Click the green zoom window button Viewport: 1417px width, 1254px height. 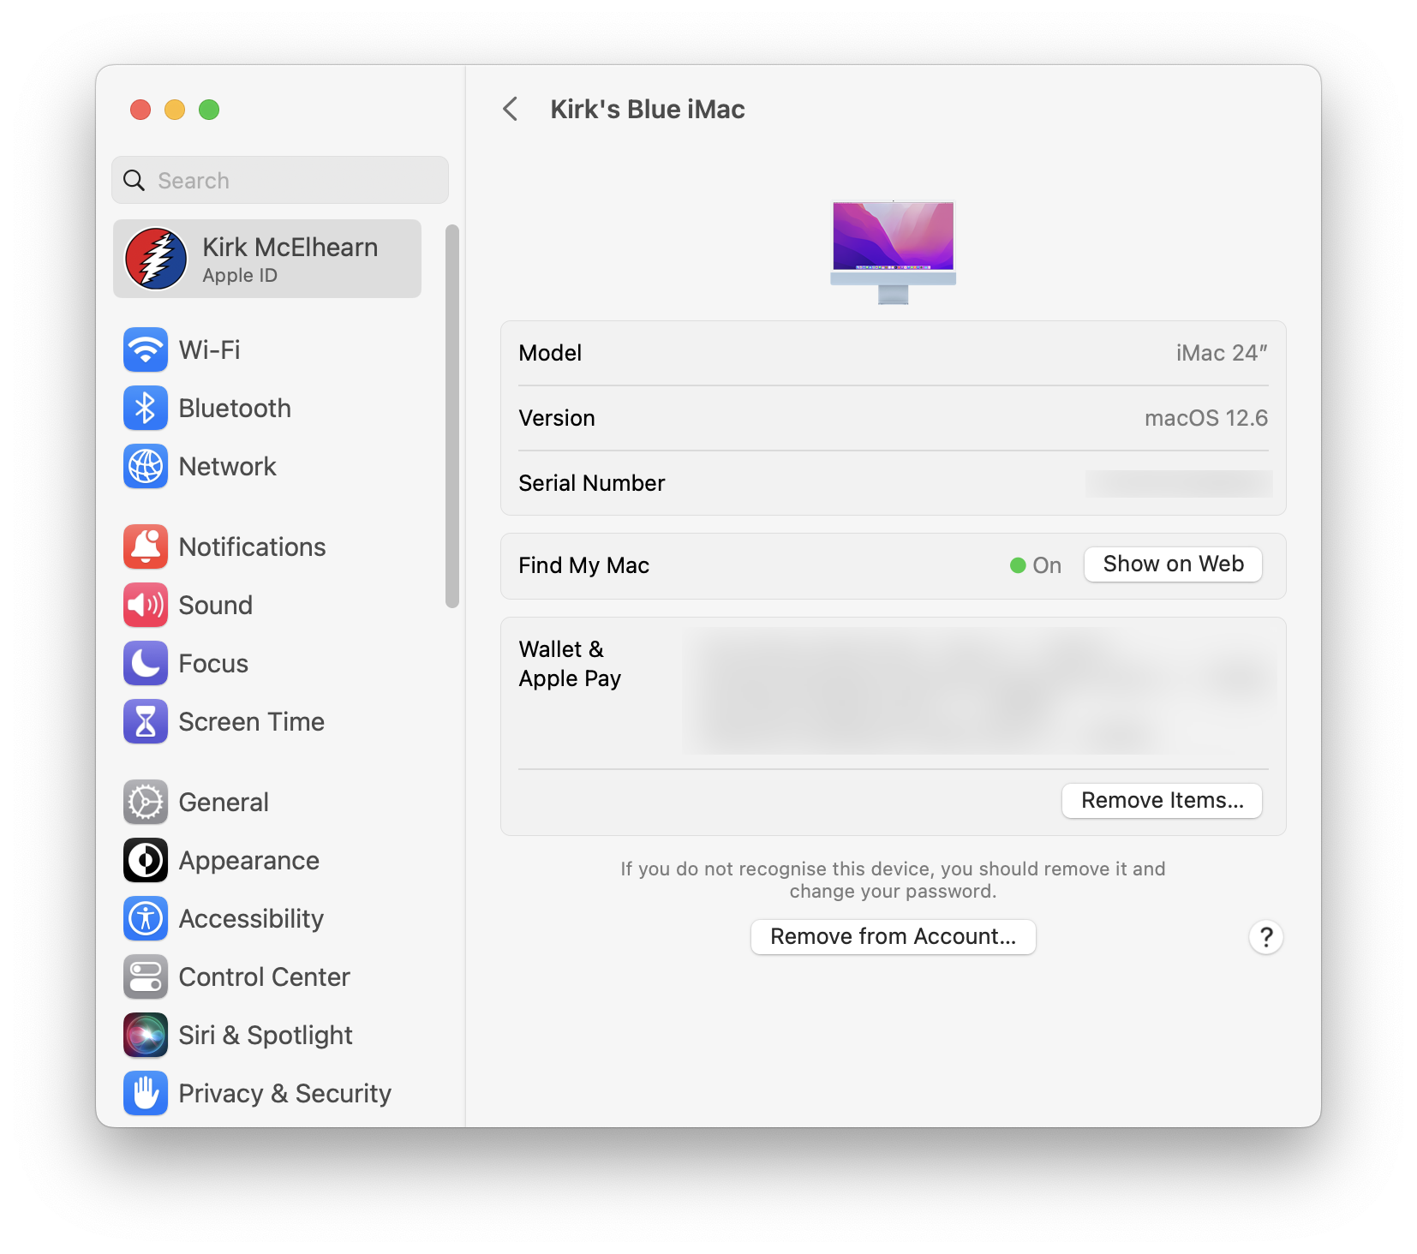(209, 110)
